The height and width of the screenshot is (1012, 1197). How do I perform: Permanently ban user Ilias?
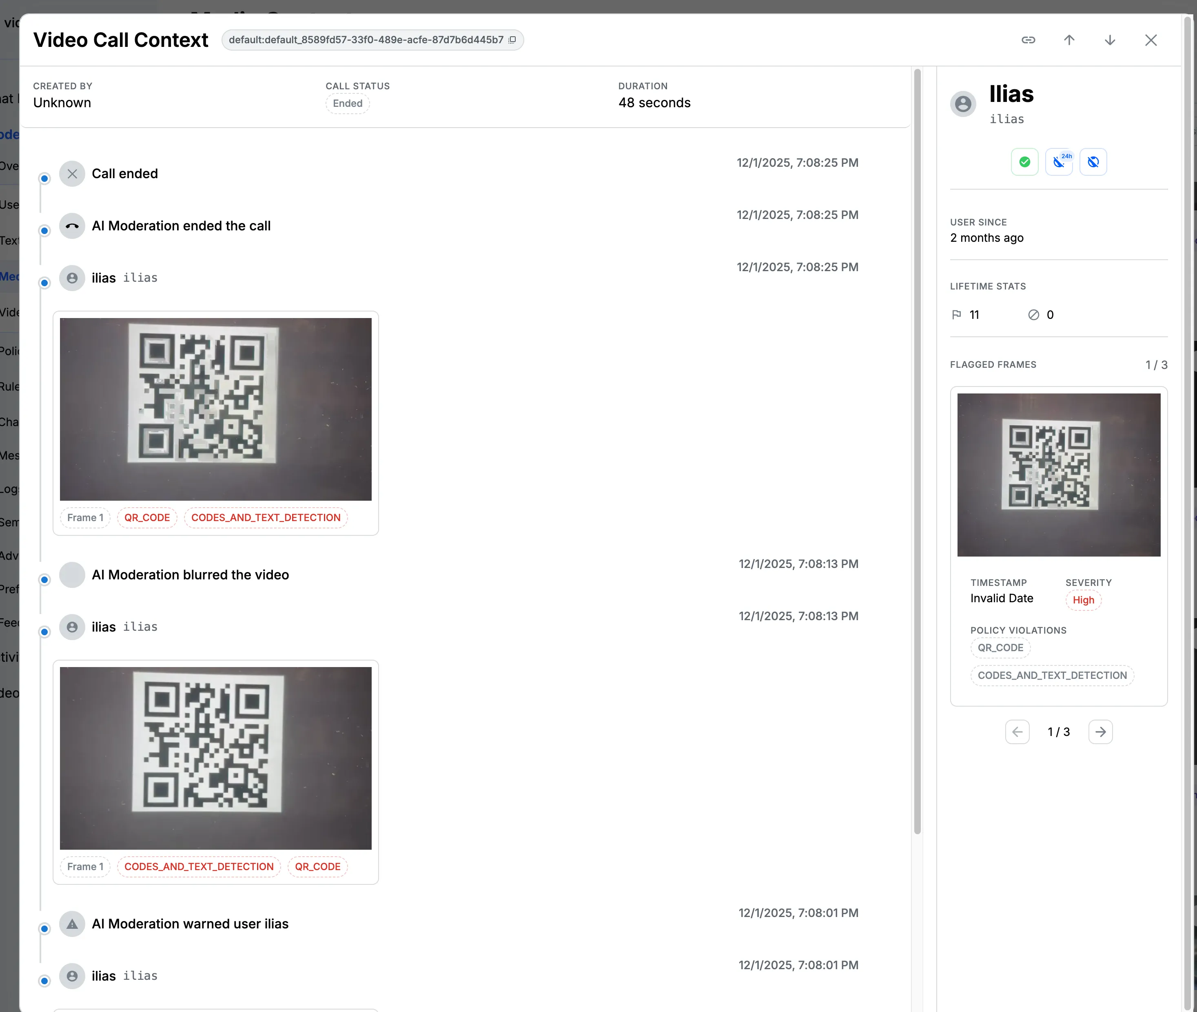coord(1093,162)
